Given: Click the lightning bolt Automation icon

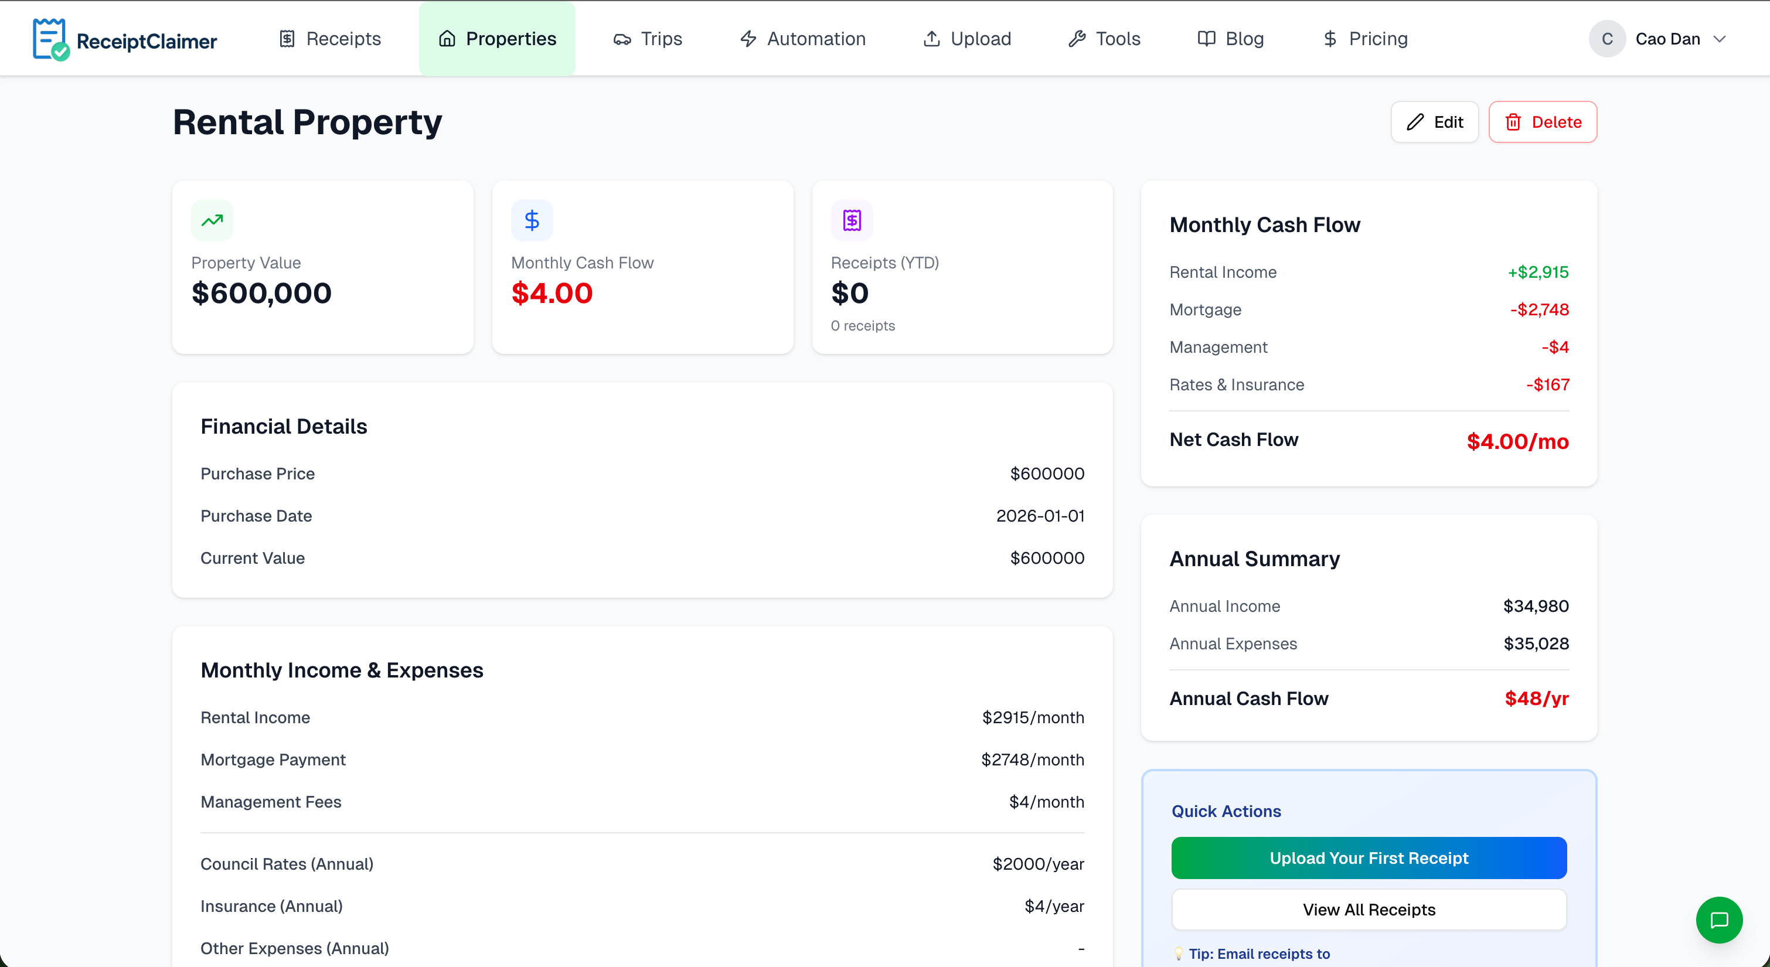Looking at the screenshot, I should (748, 39).
